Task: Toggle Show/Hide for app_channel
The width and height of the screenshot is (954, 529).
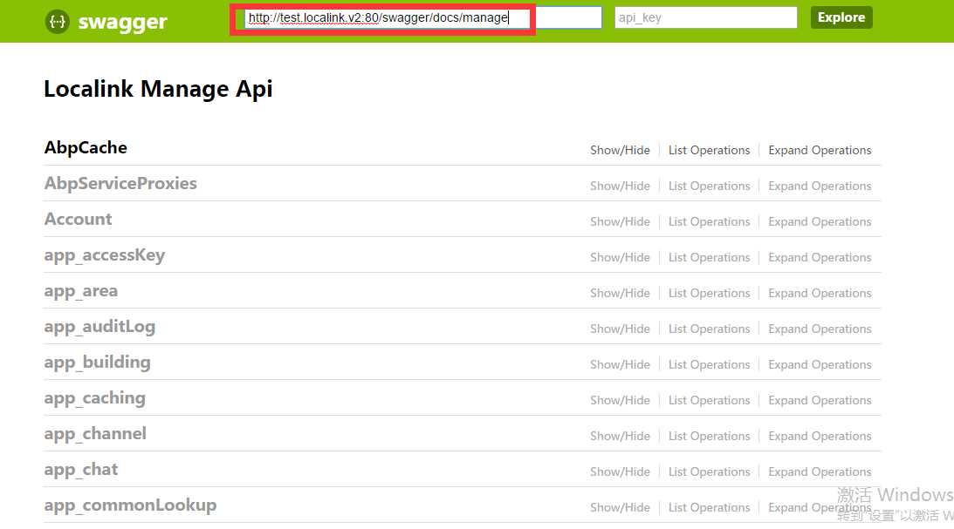Action: tap(620, 436)
